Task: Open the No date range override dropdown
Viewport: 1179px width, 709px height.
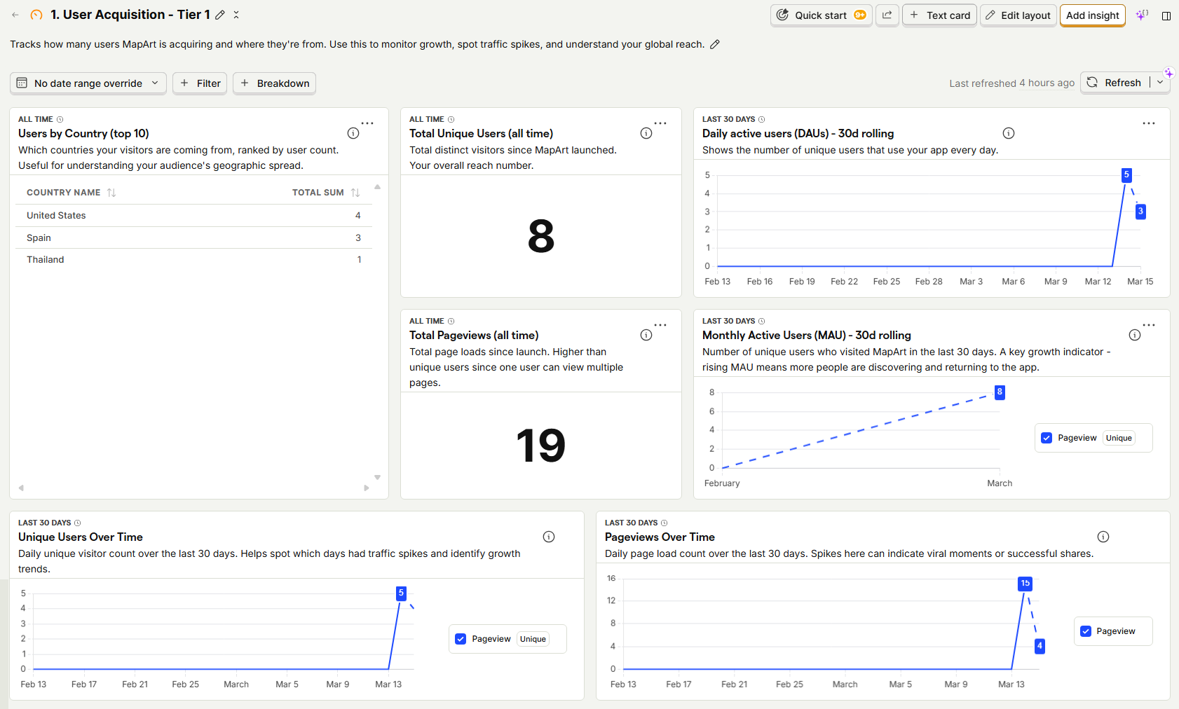Action: tap(88, 83)
